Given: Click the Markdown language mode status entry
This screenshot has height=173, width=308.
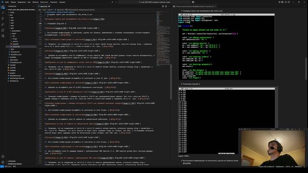Looking at the screenshot, I should click(x=298, y=167).
